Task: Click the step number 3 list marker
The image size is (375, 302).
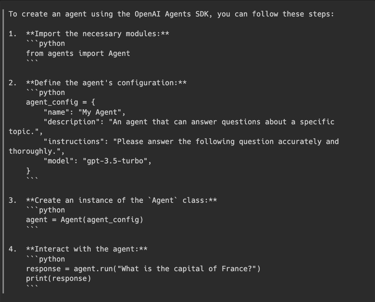Action: coord(13,200)
